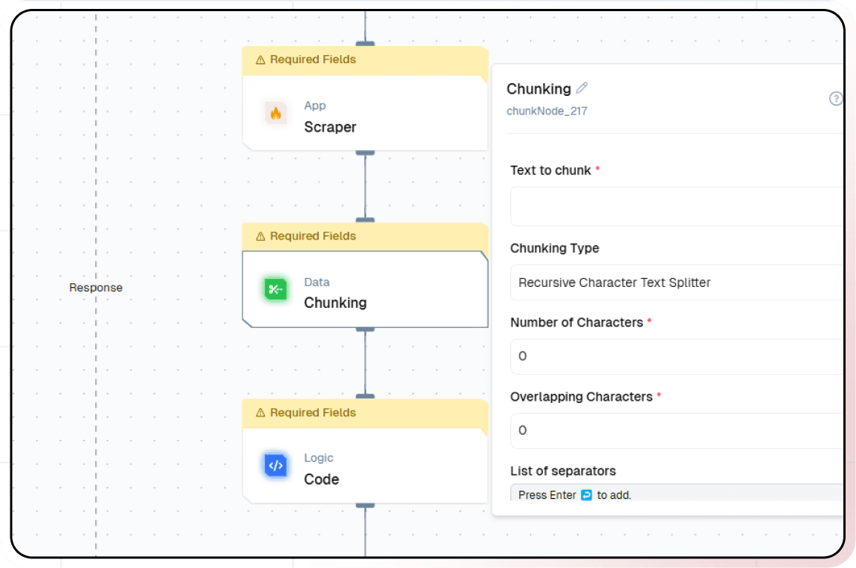
Task: Click the chunkNode_217 identifier text
Action: pos(547,112)
